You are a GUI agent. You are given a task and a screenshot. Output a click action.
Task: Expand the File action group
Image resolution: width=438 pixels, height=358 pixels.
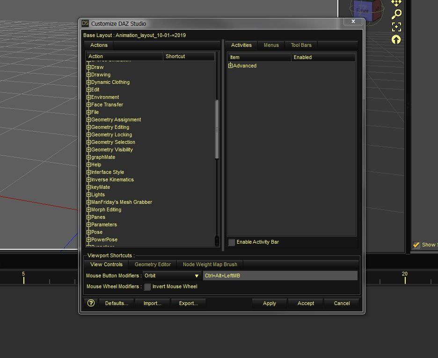coord(88,112)
